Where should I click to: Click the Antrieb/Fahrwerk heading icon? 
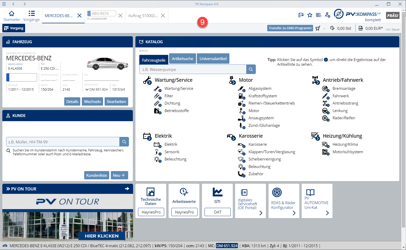point(316,80)
